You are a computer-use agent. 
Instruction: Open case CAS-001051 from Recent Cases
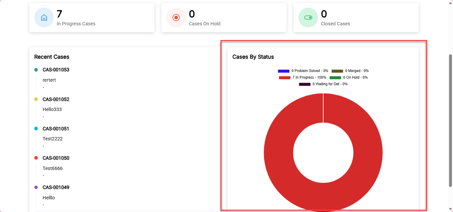56,129
